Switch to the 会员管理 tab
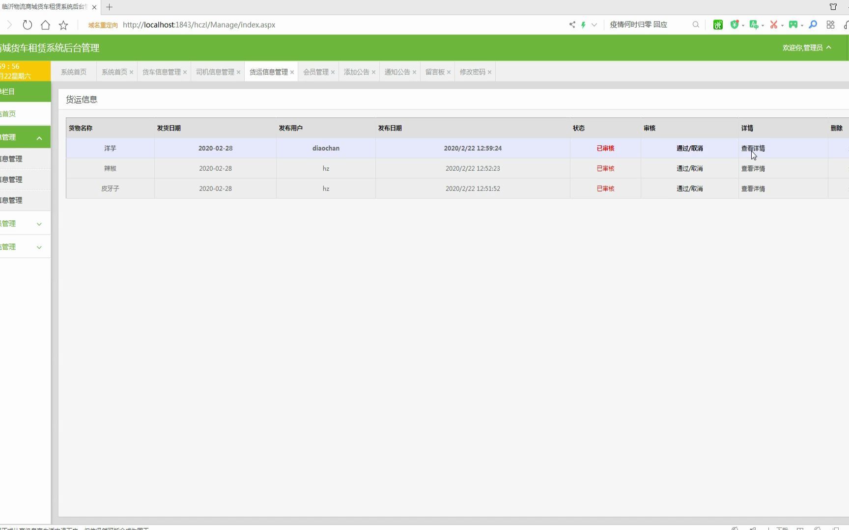Viewport: 849px width, 530px height. click(x=316, y=72)
